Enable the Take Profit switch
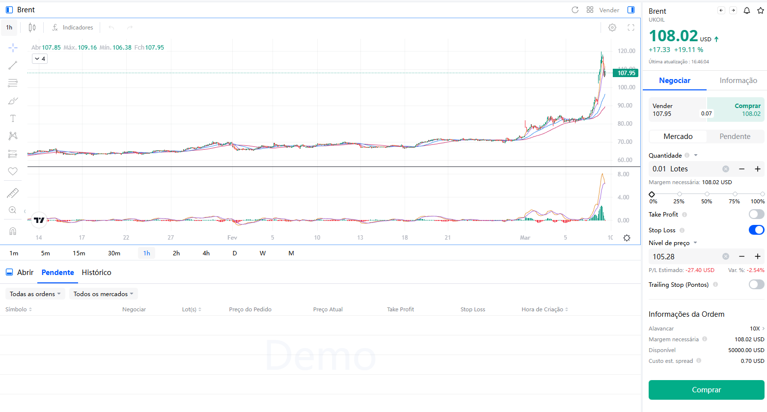Viewport: 767px width, 412px height. [x=756, y=214]
